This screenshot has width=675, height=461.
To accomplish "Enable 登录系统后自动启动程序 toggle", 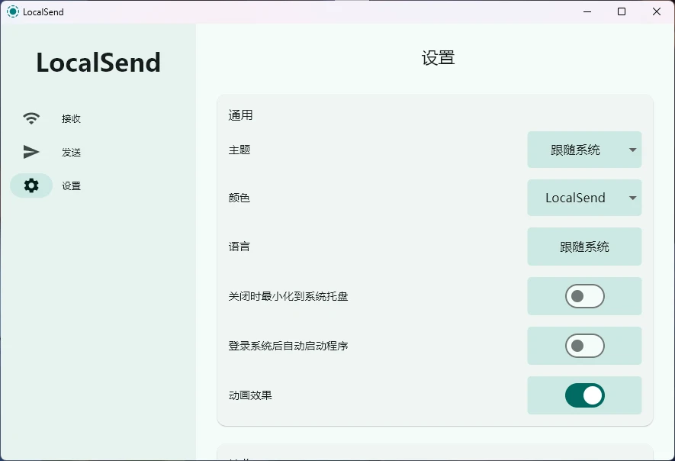I will (584, 346).
